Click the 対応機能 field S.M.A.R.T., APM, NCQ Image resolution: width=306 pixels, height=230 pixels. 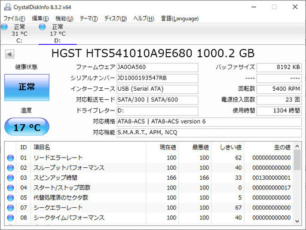pos(209,133)
